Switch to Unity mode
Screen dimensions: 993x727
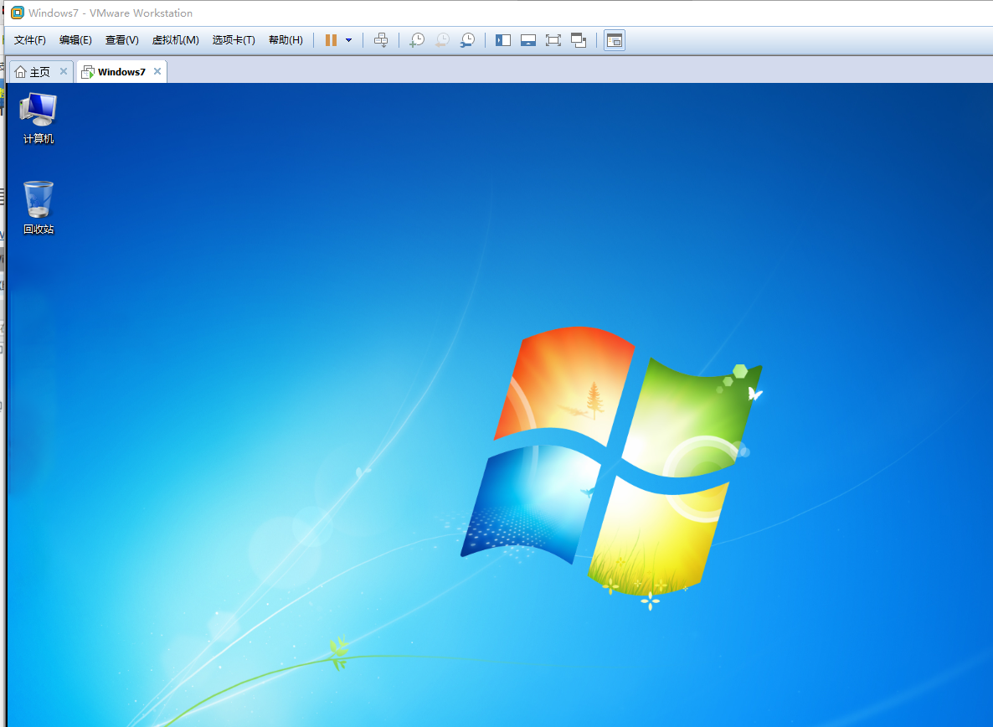click(579, 40)
